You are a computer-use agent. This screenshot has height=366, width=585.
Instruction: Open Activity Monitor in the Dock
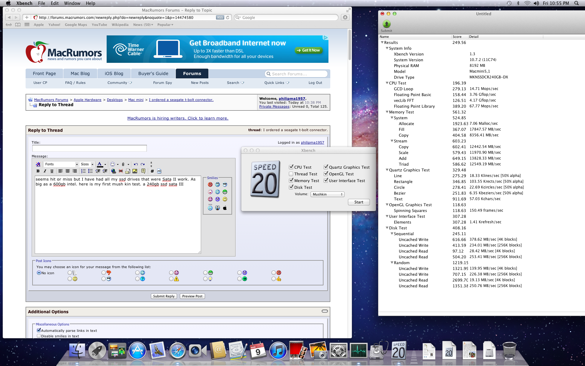tap(359, 351)
